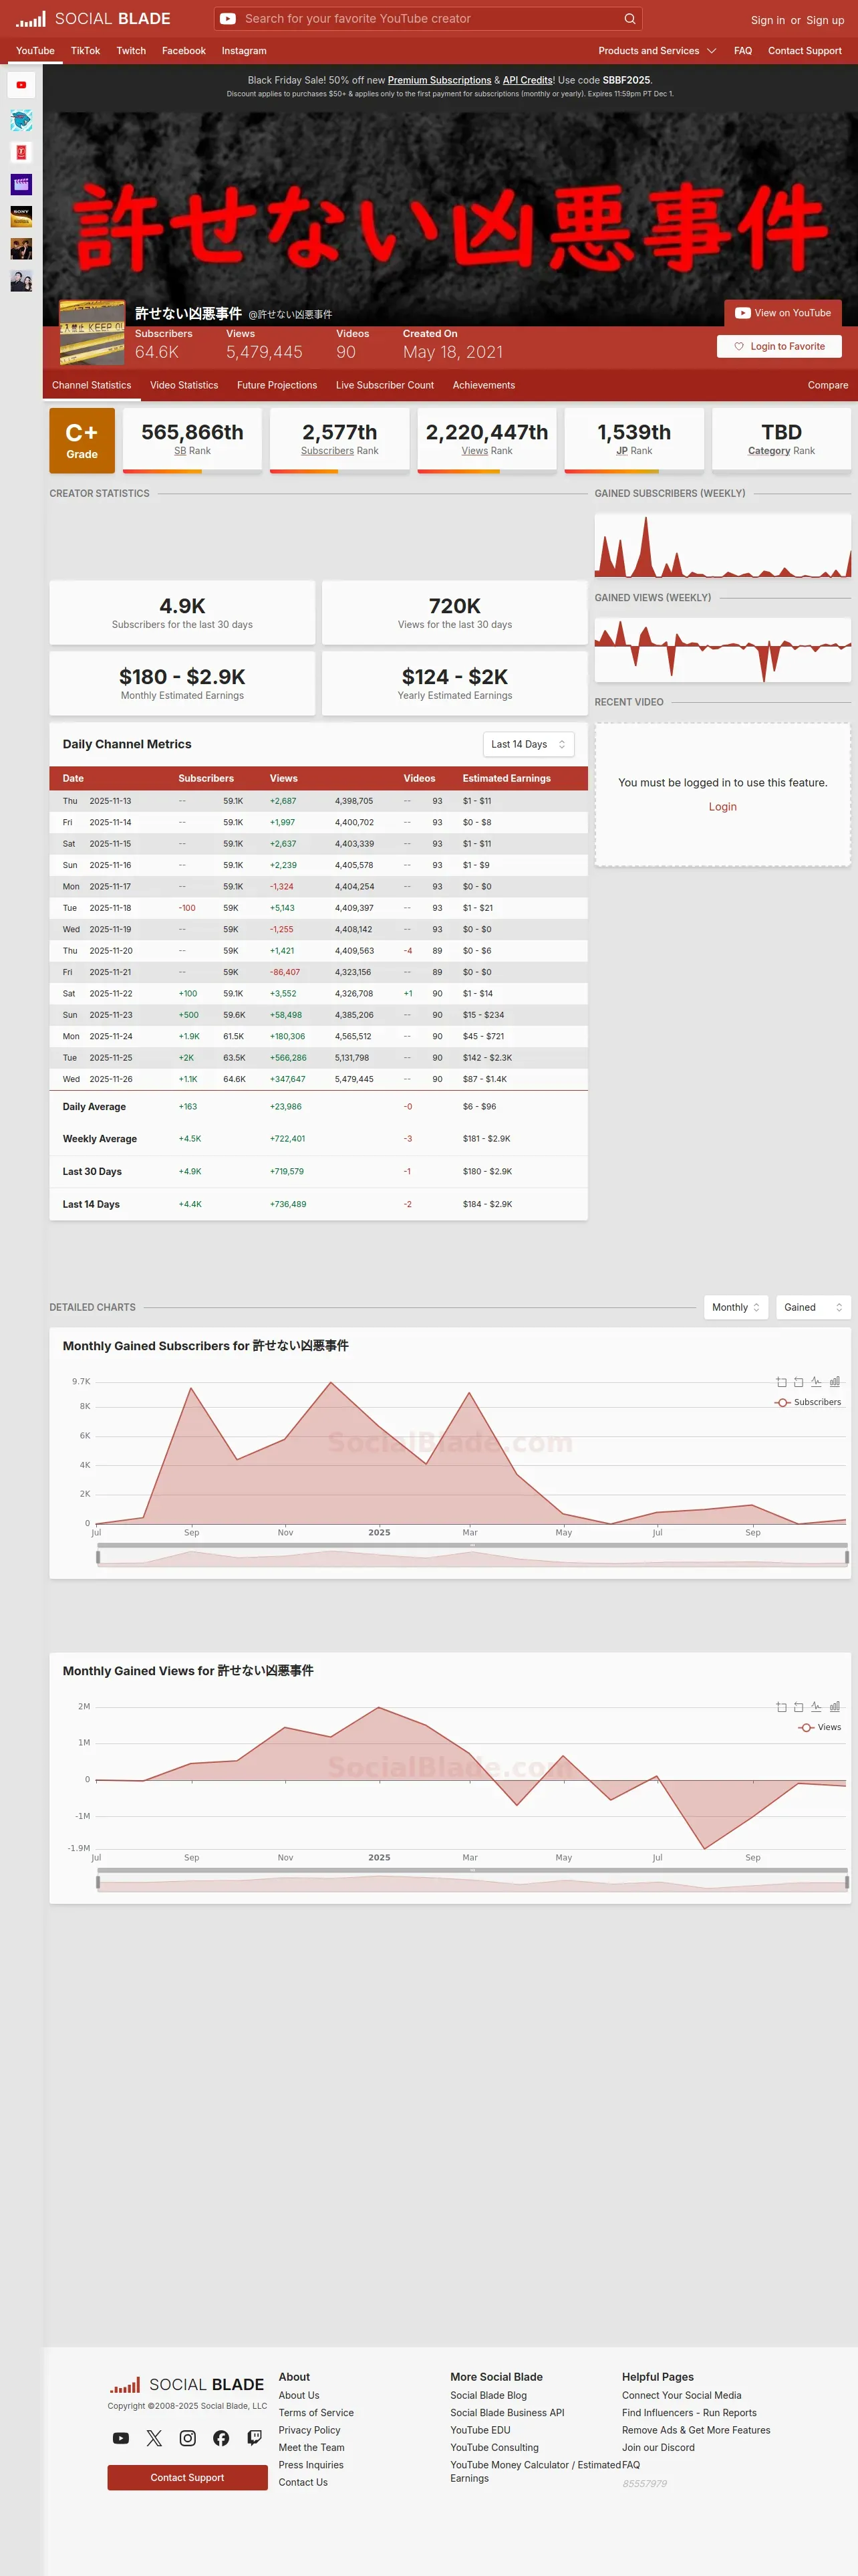Open the X (Twitter) footer icon
Screen dimensions: 858x2576
point(154,2438)
